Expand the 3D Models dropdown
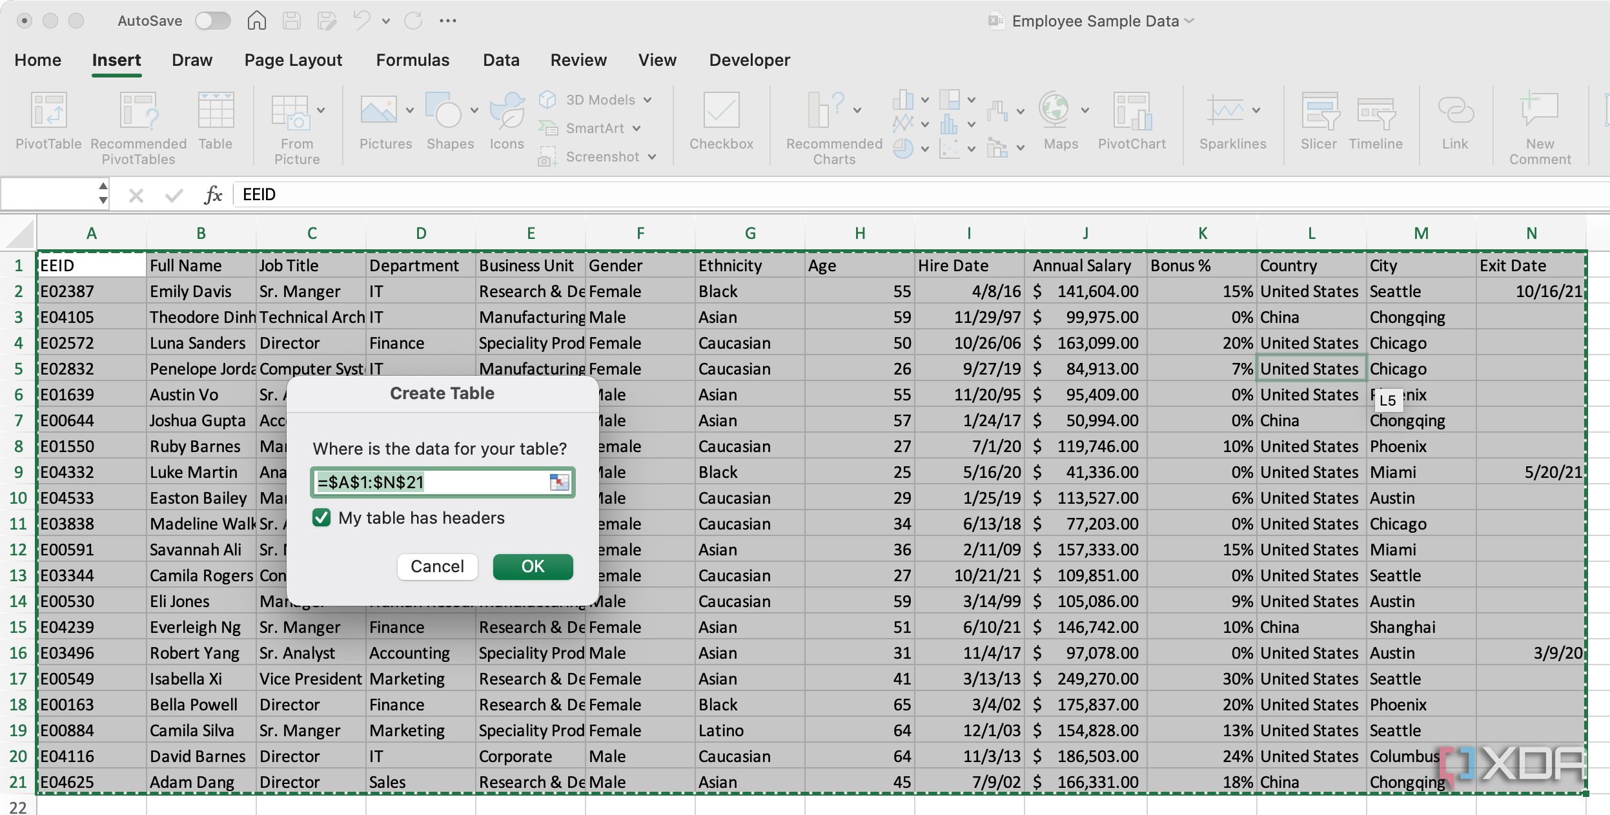The height and width of the screenshot is (815, 1610). 647,100
